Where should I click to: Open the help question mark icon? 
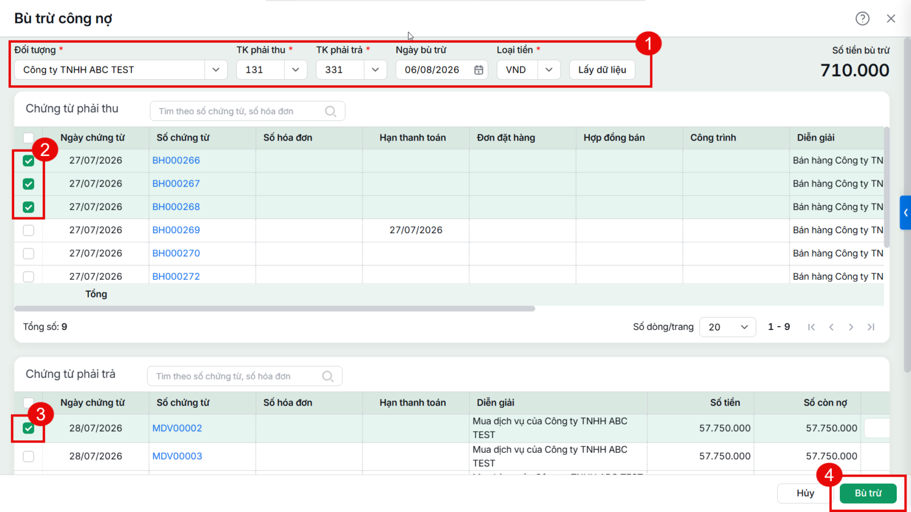863,19
